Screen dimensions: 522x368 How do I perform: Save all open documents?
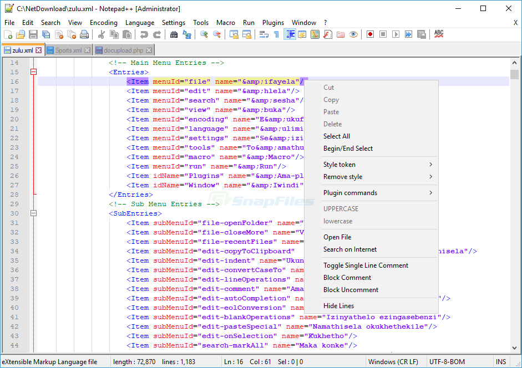point(45,34)
